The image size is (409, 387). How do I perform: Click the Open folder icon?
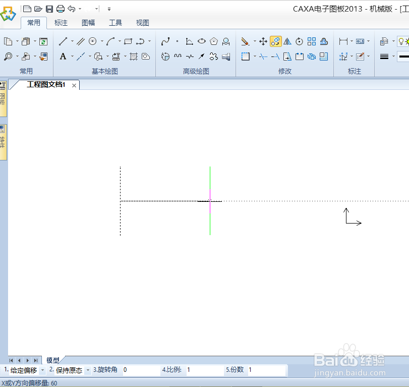[38, 9]
